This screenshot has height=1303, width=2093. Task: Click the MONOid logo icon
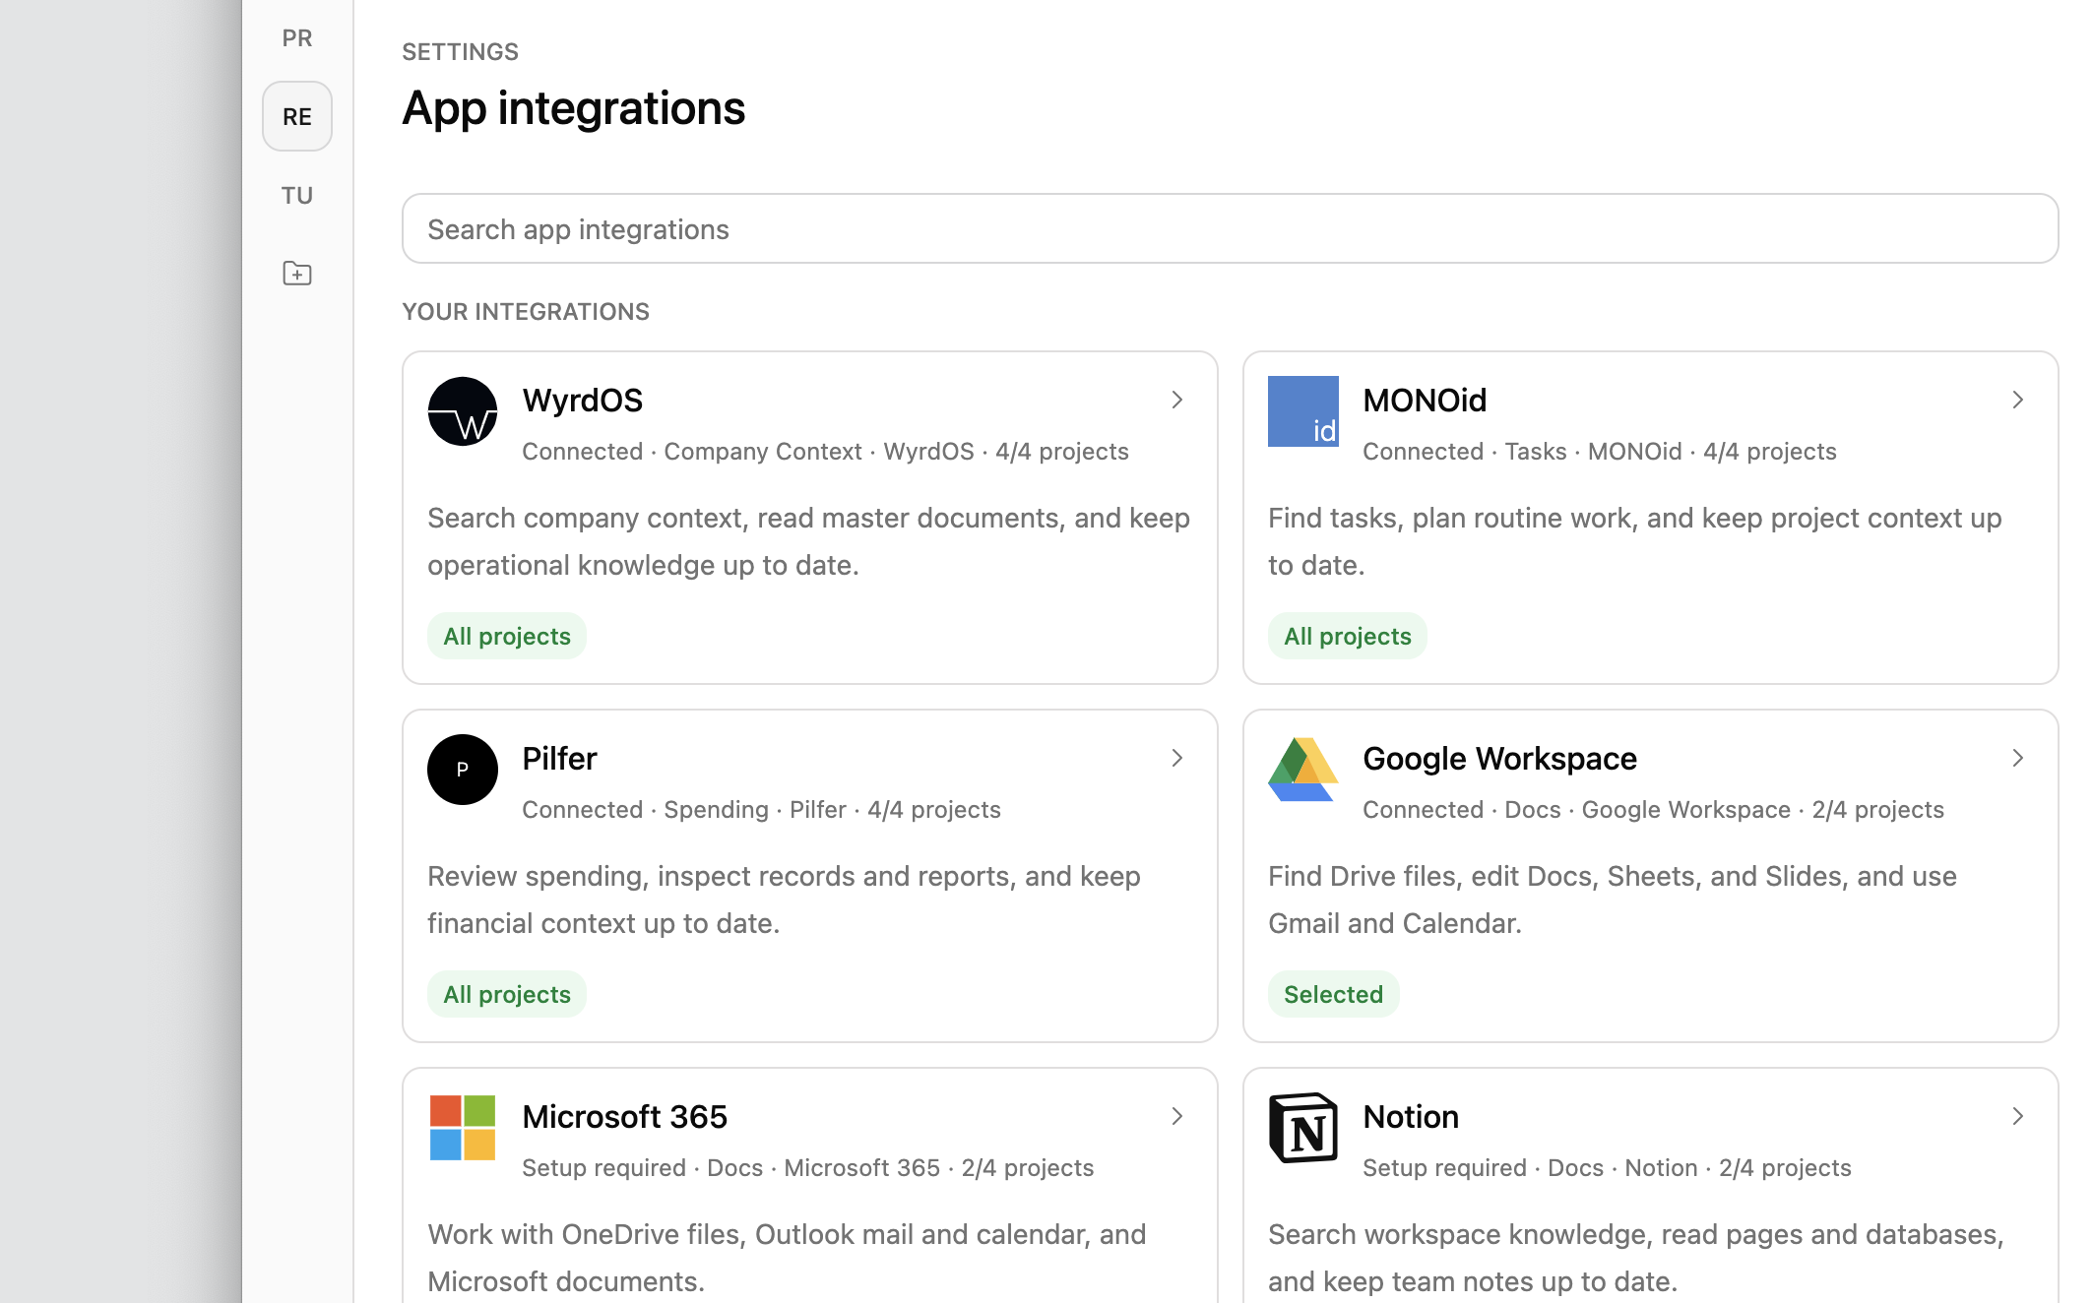[1303, 411]
